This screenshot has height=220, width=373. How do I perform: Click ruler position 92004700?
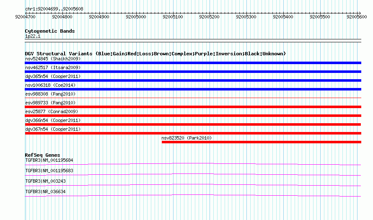25,17
